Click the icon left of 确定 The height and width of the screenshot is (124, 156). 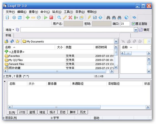point(140,29)
